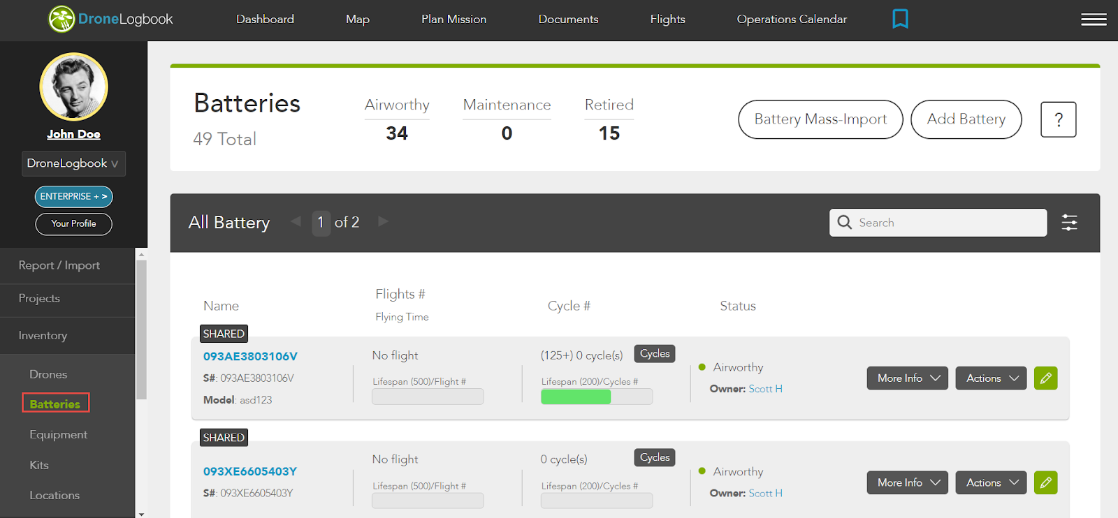Click Cycles button for battery 093XE6605403Y
The width and height of the screenshot is (1118, 518).
point(655,458)
